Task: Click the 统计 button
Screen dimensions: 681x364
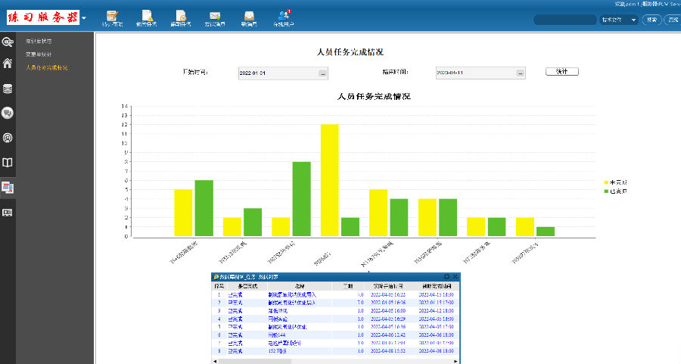Action: [x=561, y=71]
